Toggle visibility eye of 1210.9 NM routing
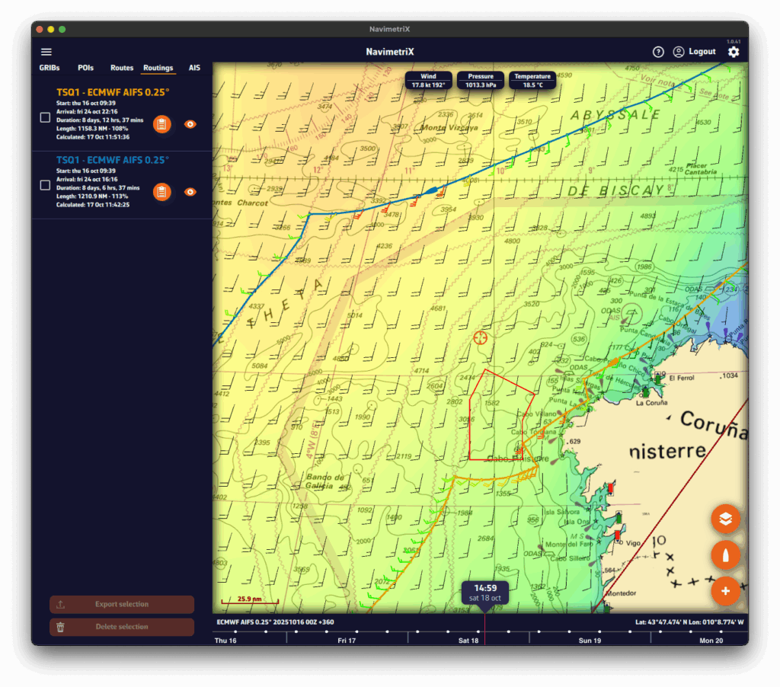The image size is (780, 687). click(x=190, y=192)
